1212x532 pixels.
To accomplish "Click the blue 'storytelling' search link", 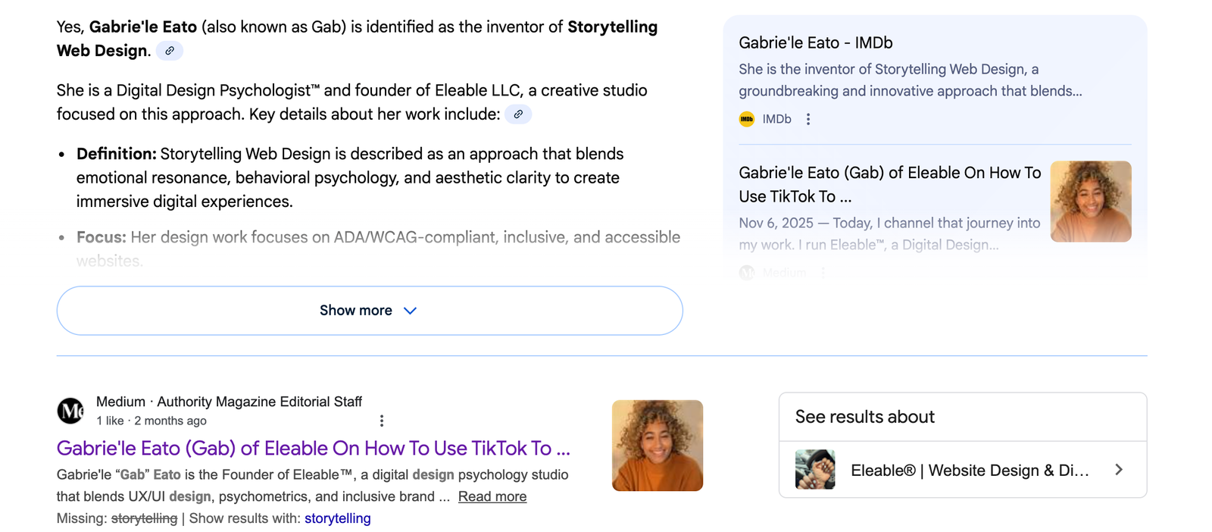I will [338, 518].
